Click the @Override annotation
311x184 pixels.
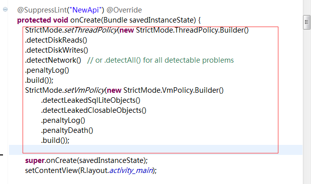click(x=124, y=10)
